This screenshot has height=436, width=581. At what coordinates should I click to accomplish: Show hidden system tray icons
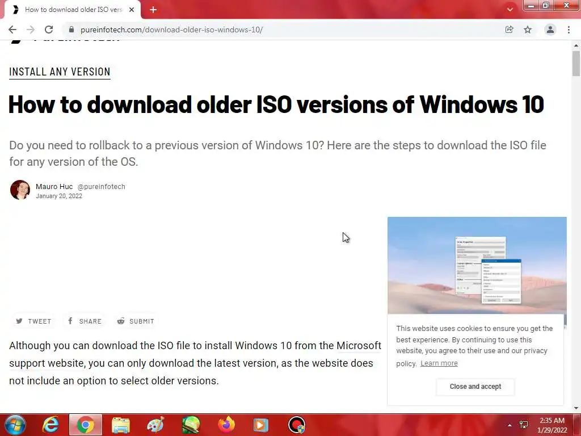tap(510, 425)
